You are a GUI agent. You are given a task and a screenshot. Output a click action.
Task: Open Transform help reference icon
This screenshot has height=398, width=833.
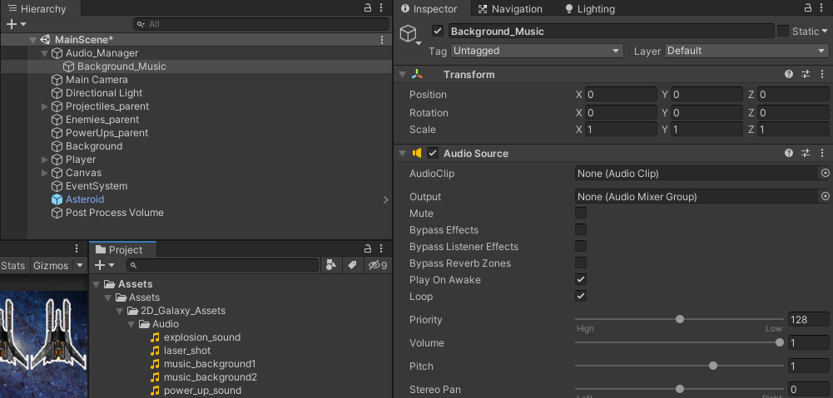[789, 74]
